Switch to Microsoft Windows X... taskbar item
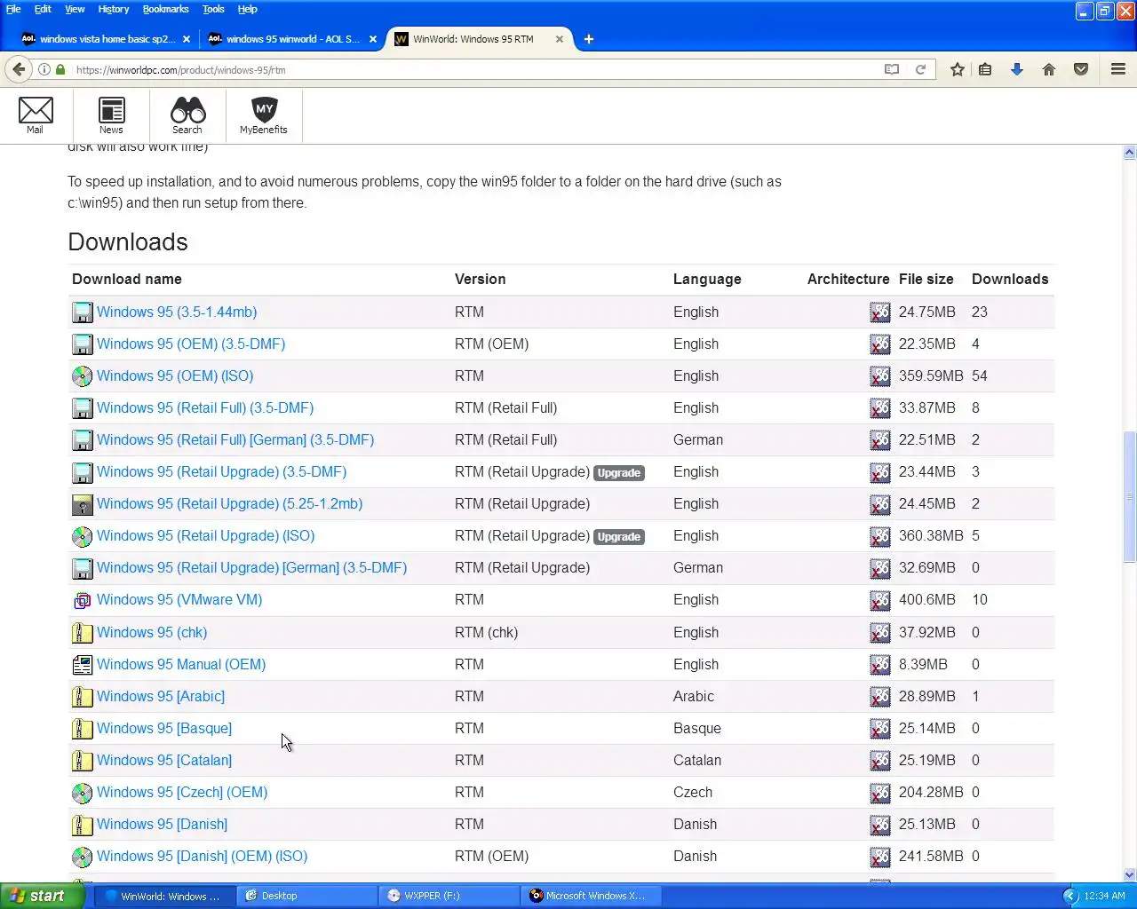Image resolution: width=1137 pixels, height=909 pixels. pyautogui.click(x=592, y=896)
